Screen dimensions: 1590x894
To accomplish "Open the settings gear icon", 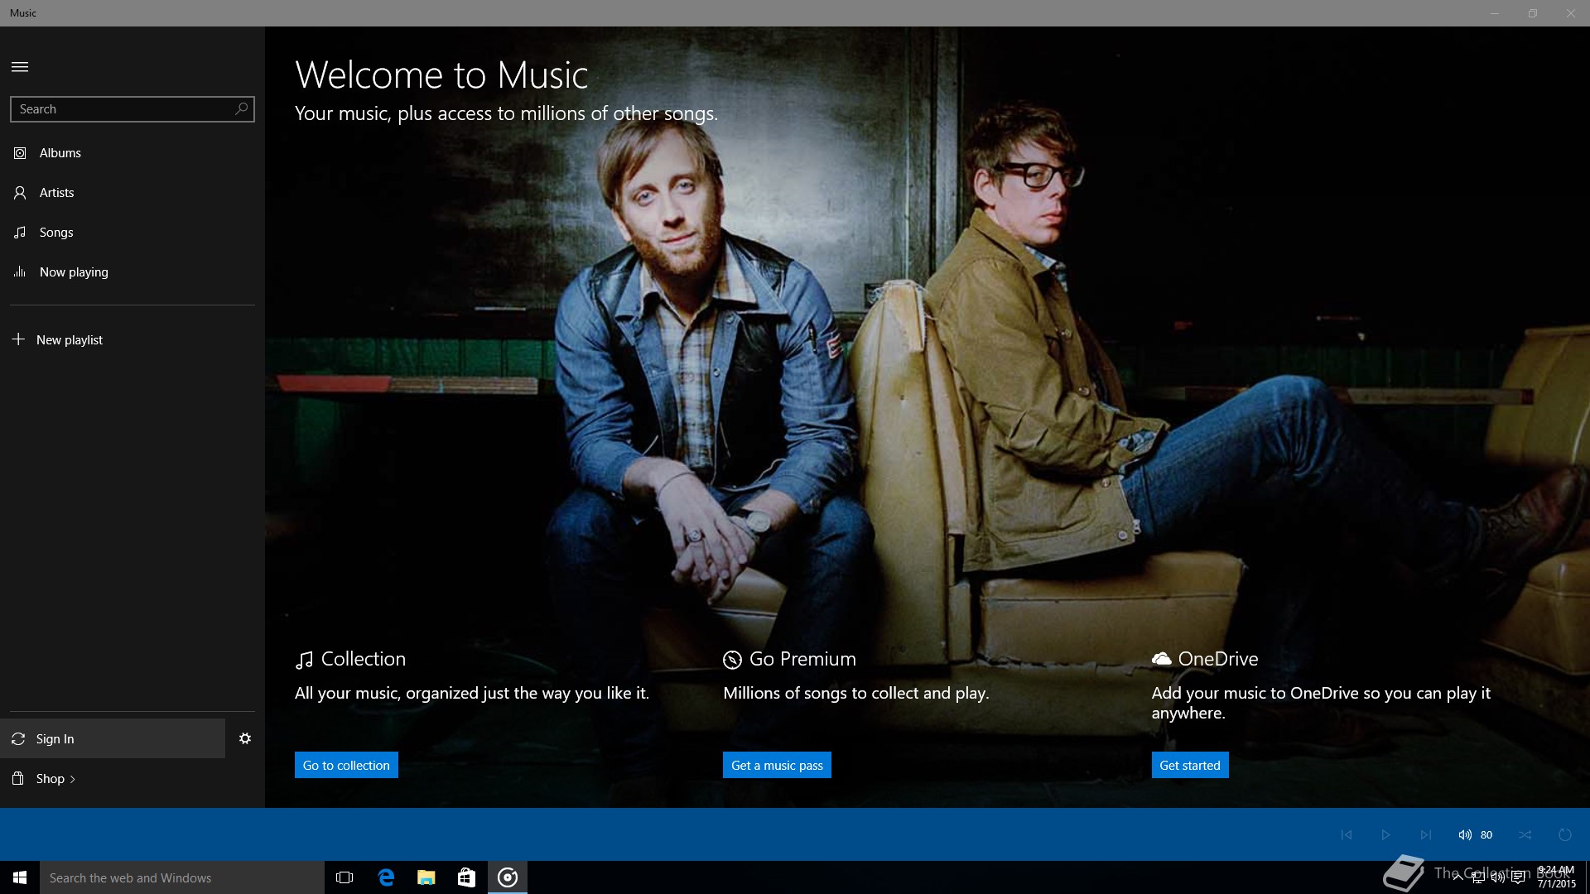I will pyautogui.click(x=245, y=738).
